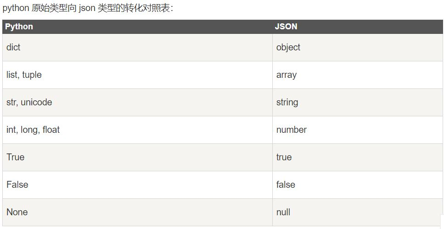This screenshot has width=444, height=229.
Task: Click the Chinese heading text above table
Action: 88,8
